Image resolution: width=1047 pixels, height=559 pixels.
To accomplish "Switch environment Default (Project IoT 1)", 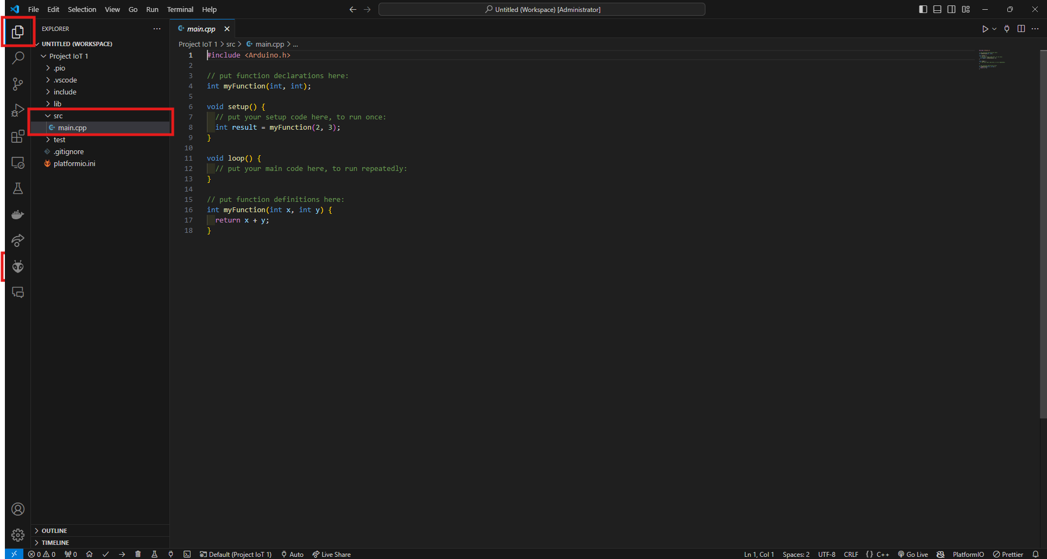I will (236, 554).
